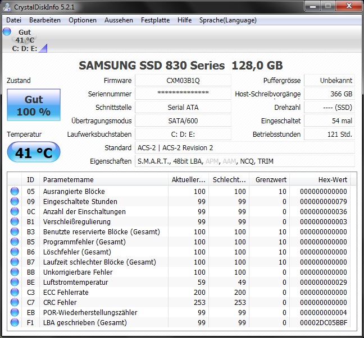Open the Festplatte menu

point(155,20)
